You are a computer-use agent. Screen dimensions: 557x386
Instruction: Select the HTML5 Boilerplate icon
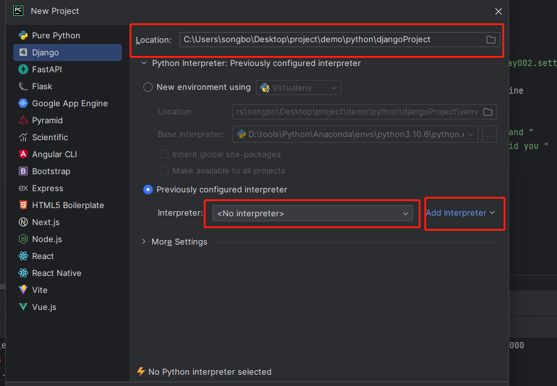(23, 205)
